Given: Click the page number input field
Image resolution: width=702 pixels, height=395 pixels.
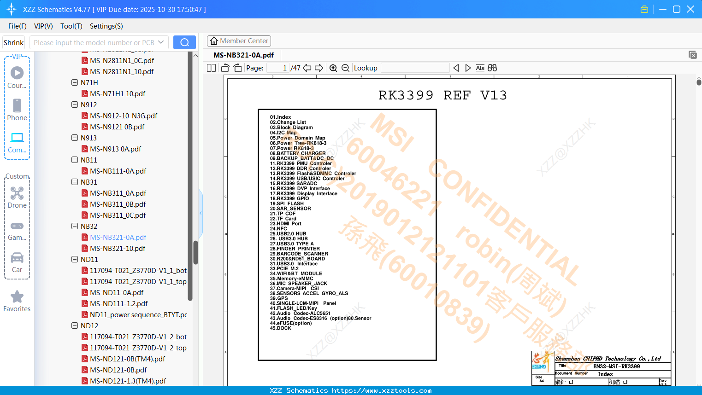Looking at the screenshot, I should (x=278, y=68).
